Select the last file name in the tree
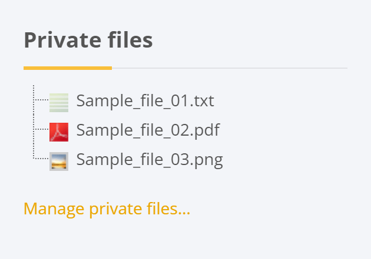 coord(150,159)
